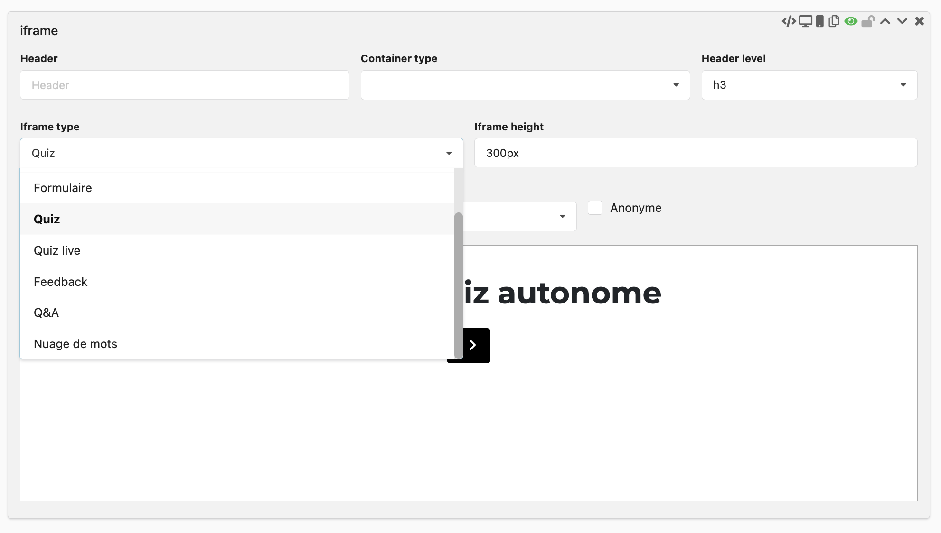
Task: Toggle the unlocked padlock icon
Action: coord(868,21)
